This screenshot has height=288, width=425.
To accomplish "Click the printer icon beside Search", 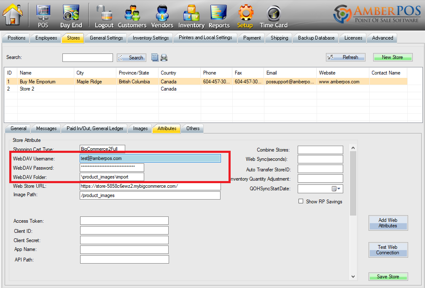I will point(164,57).
